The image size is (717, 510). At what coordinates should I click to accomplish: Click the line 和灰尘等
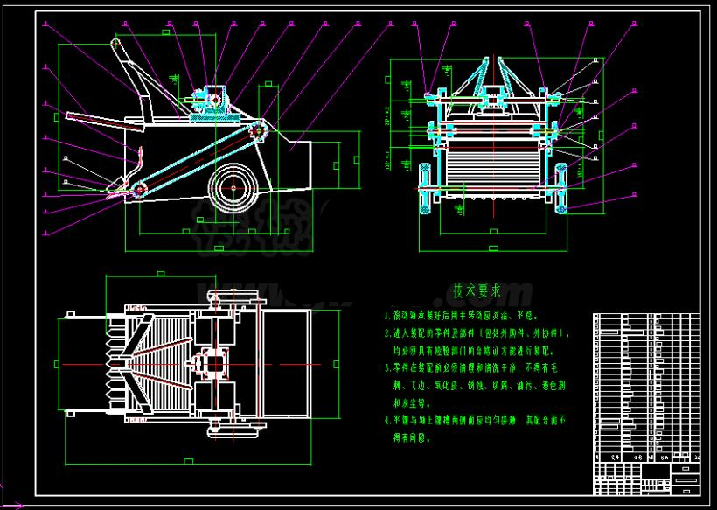(x=412, y=403)
